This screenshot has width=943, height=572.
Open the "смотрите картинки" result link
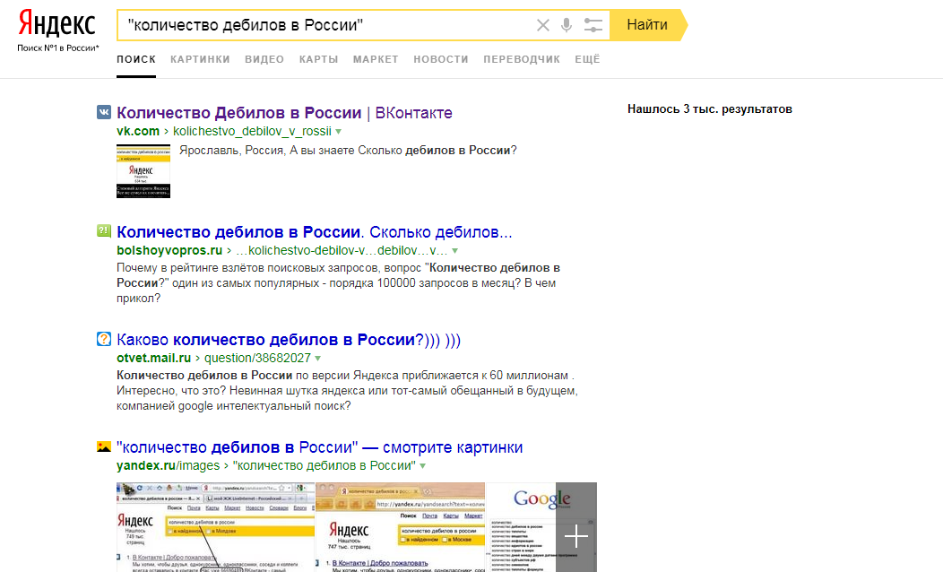pyautogui.click(x=320, y=447)
